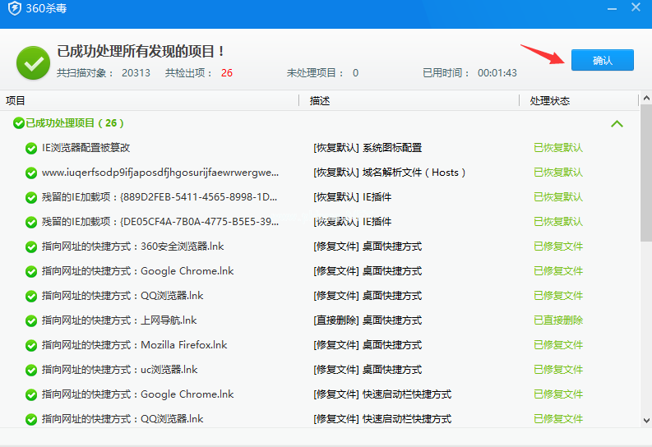Click the large green success checkmark icon
Screen dimensions: 652x447
pos(33,62)
